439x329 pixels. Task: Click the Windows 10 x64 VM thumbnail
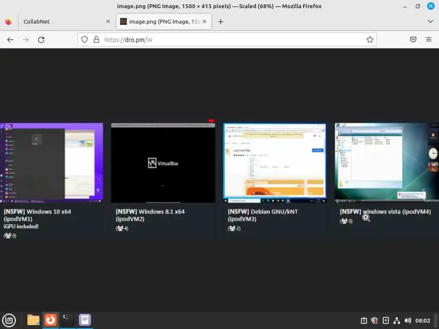click(51, 163)
